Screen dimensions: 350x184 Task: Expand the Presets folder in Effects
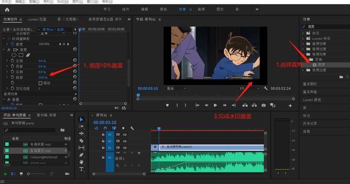coord(303,33)
